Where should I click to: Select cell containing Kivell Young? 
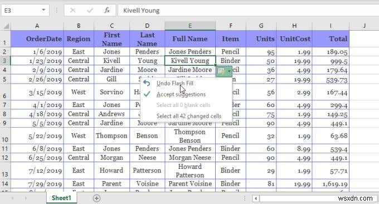tap(190, 61)
